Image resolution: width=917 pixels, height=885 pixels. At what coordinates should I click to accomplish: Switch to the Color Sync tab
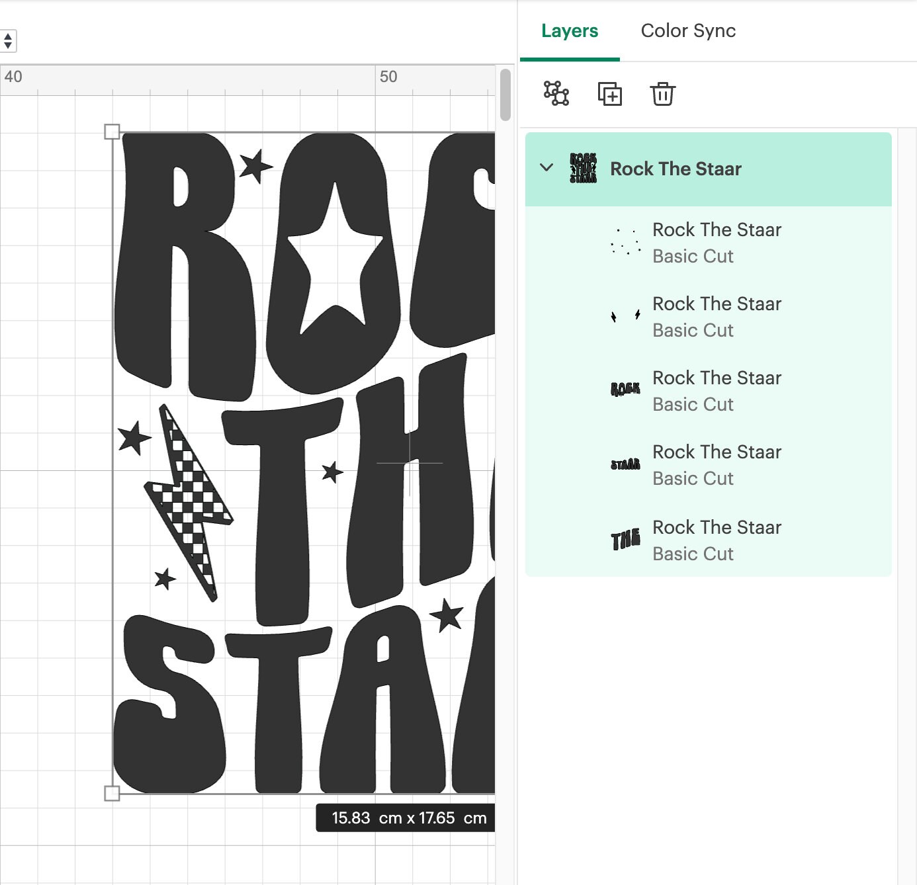688,30
